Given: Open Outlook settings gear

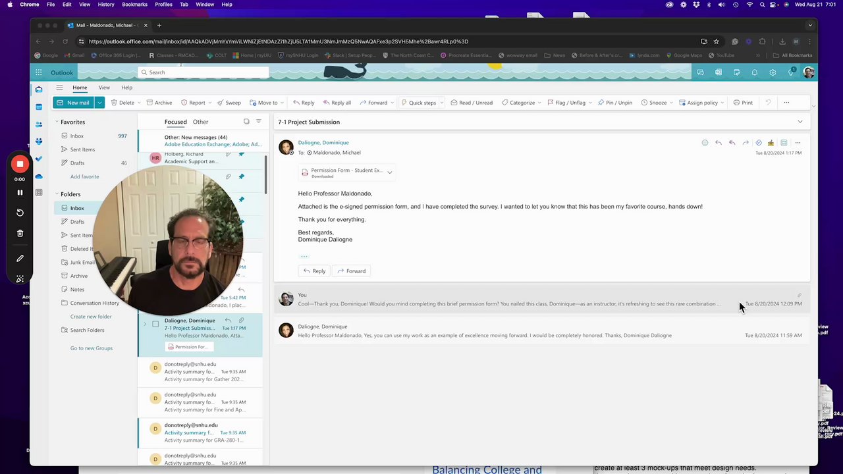Looking at the screenshot, I should pos(773,72).
